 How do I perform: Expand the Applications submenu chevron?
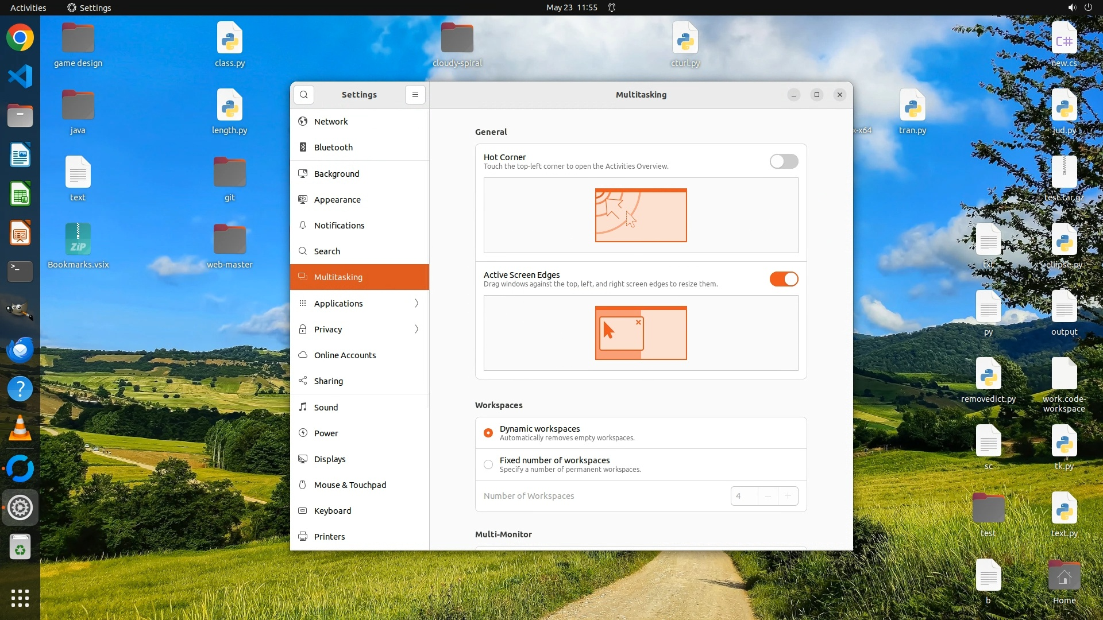(x=416, y=304)
